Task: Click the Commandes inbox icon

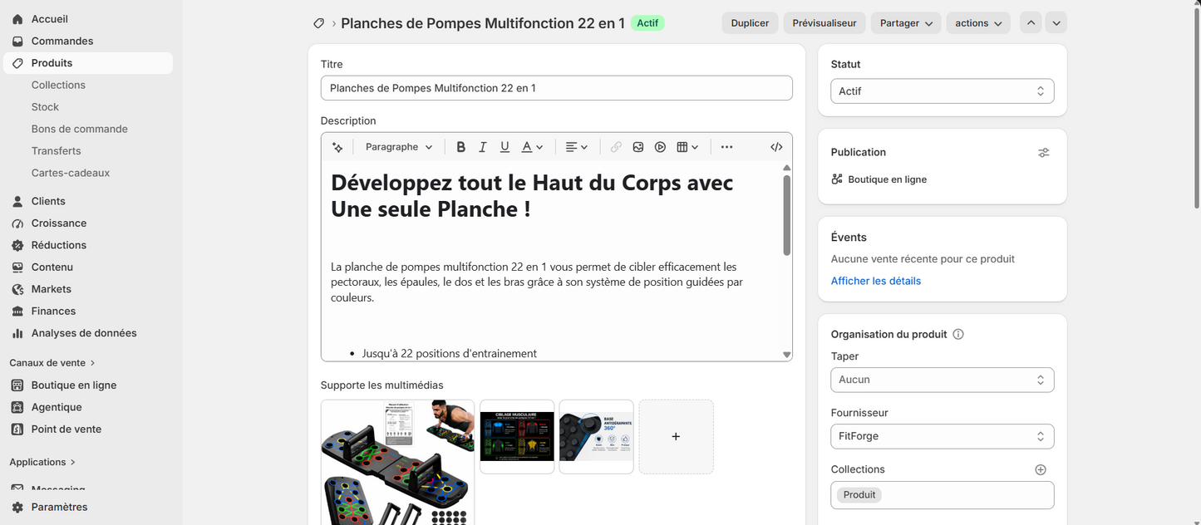Action: [x=17, y=41]
